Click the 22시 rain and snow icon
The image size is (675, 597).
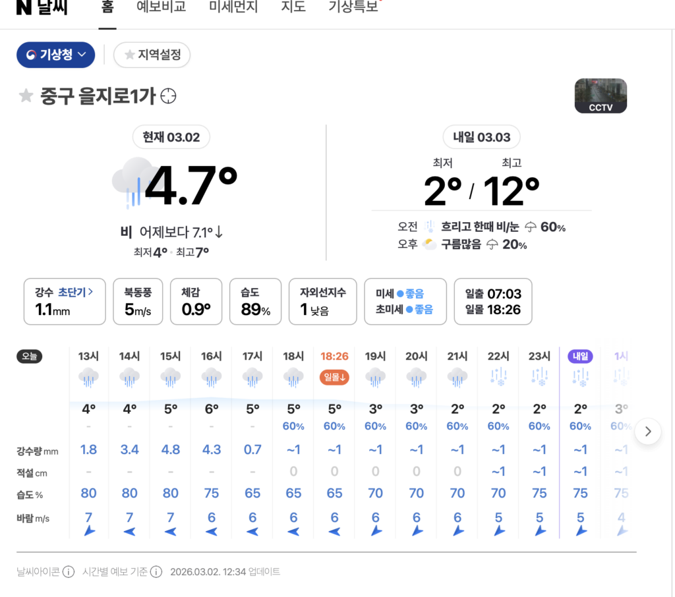[x=498, y=378]
